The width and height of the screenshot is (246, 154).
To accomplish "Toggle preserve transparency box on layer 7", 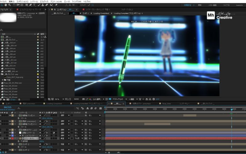I will point(72,138).
